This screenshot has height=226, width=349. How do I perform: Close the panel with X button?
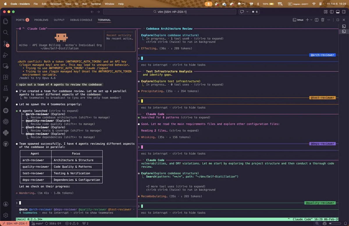(343, 20)
